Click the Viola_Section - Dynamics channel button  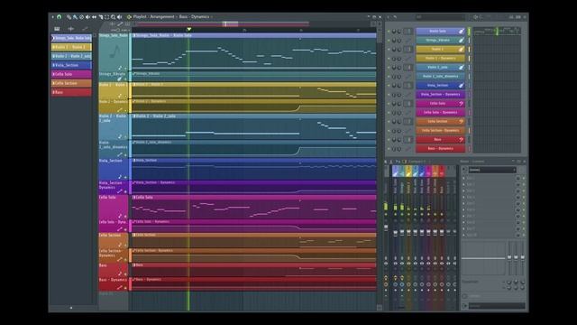click(x=441, y=94)
